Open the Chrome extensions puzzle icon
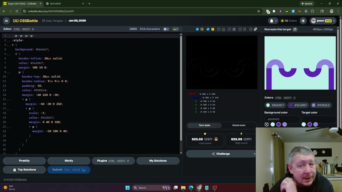Screen dimensions: 342x192 [312, 11]
